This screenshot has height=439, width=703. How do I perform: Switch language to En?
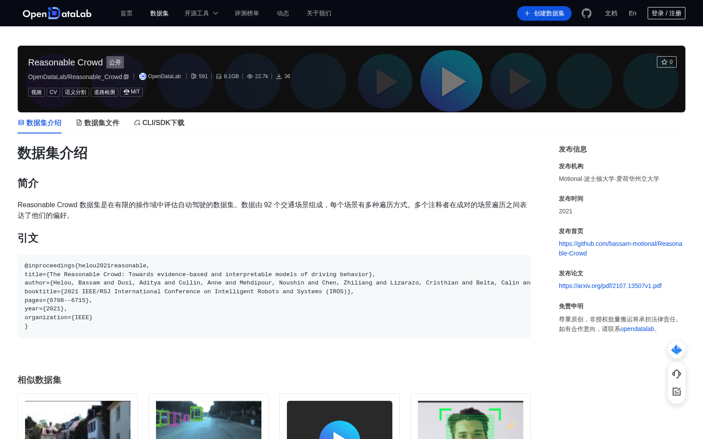pos(633,13)
